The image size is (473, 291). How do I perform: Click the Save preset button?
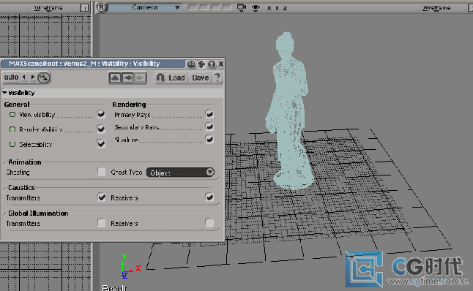tap(201, 78)
